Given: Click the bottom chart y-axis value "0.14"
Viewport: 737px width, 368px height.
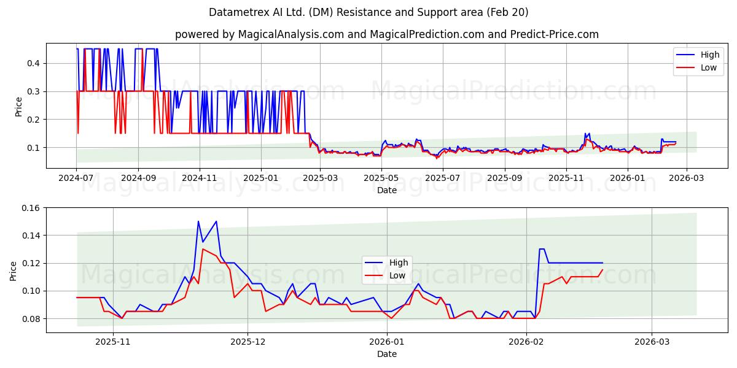Looking at the screenshot, I should [32, 236].
